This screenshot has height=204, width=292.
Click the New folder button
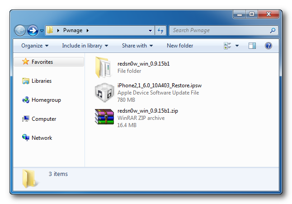click(x=180, y=46)
